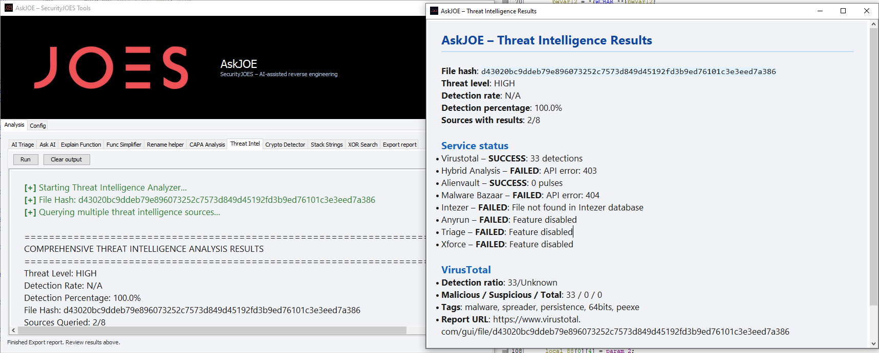This screenshot has height=353, width=879.
Task: Click 'Alienvault – SUCCESS: 0 pulses' line
Action: pyautogui.click(x=502, y=183)
